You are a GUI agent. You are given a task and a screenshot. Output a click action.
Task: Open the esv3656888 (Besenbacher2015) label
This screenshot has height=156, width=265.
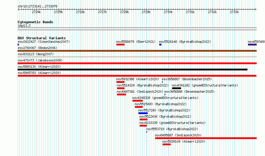[x=189, y=92]
